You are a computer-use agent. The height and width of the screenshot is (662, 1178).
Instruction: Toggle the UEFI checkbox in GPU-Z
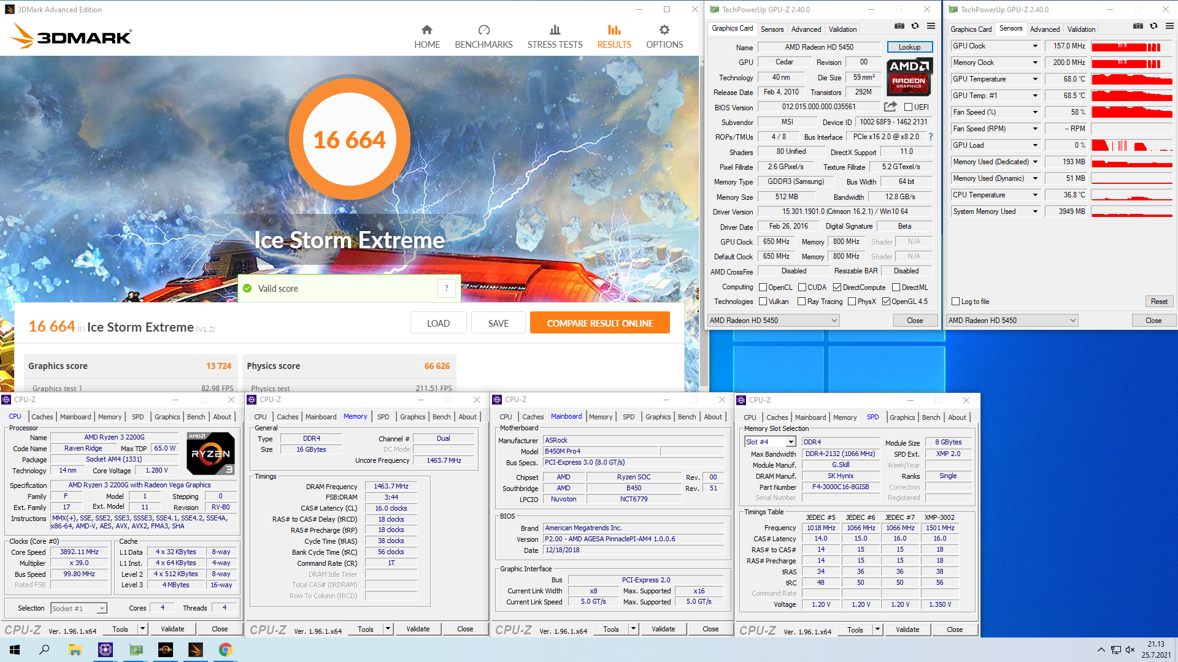click(908, 107)
